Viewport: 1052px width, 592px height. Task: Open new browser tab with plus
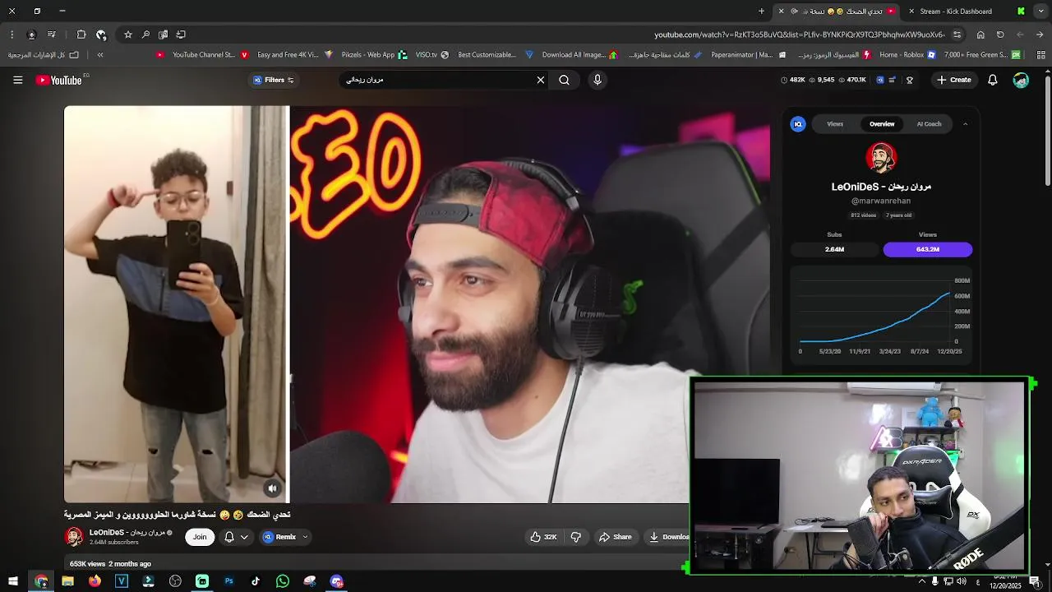click(761, 12)
